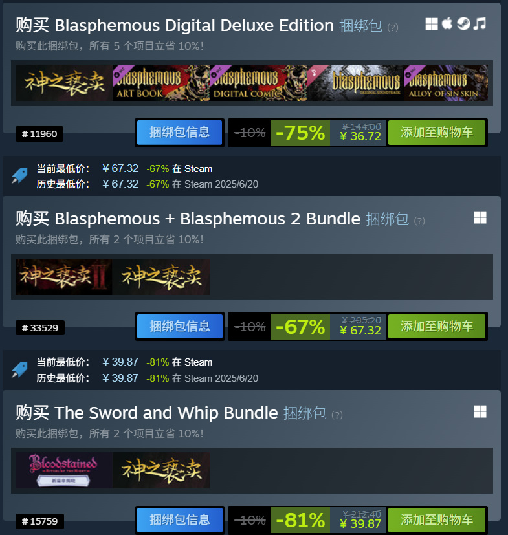This screenshot has height=535, width=508.
Task: Click the Apple macOS platform icon
Action: 447,23
